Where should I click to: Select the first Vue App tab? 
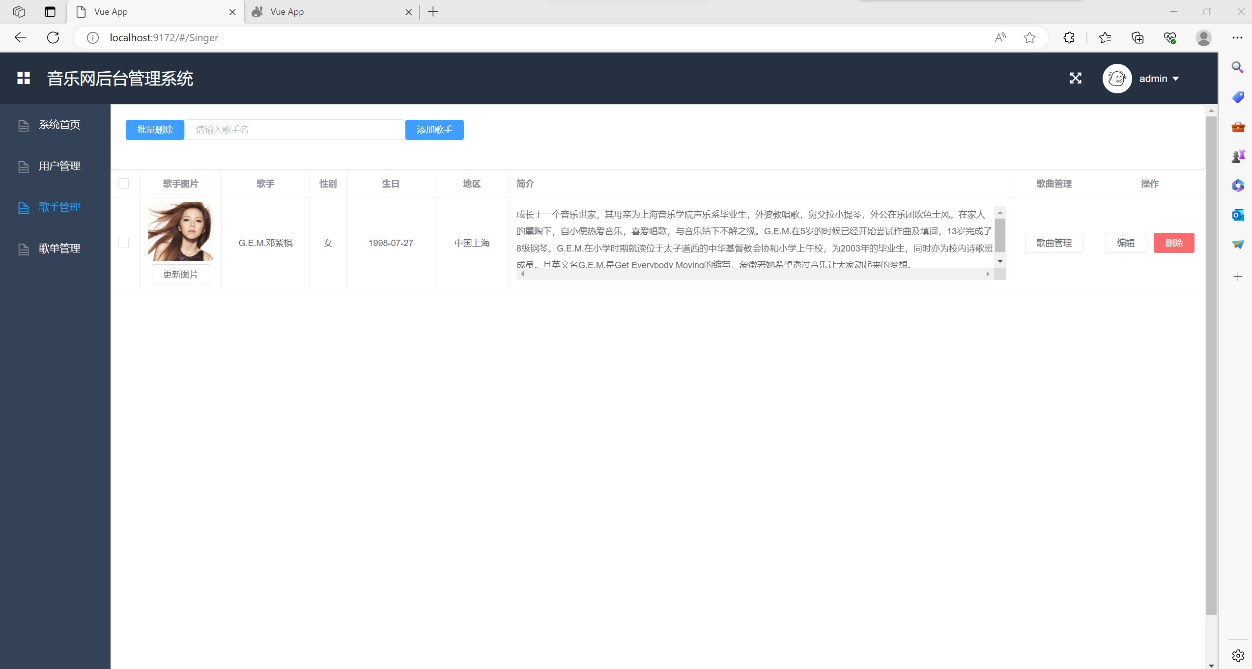(155, 12)
